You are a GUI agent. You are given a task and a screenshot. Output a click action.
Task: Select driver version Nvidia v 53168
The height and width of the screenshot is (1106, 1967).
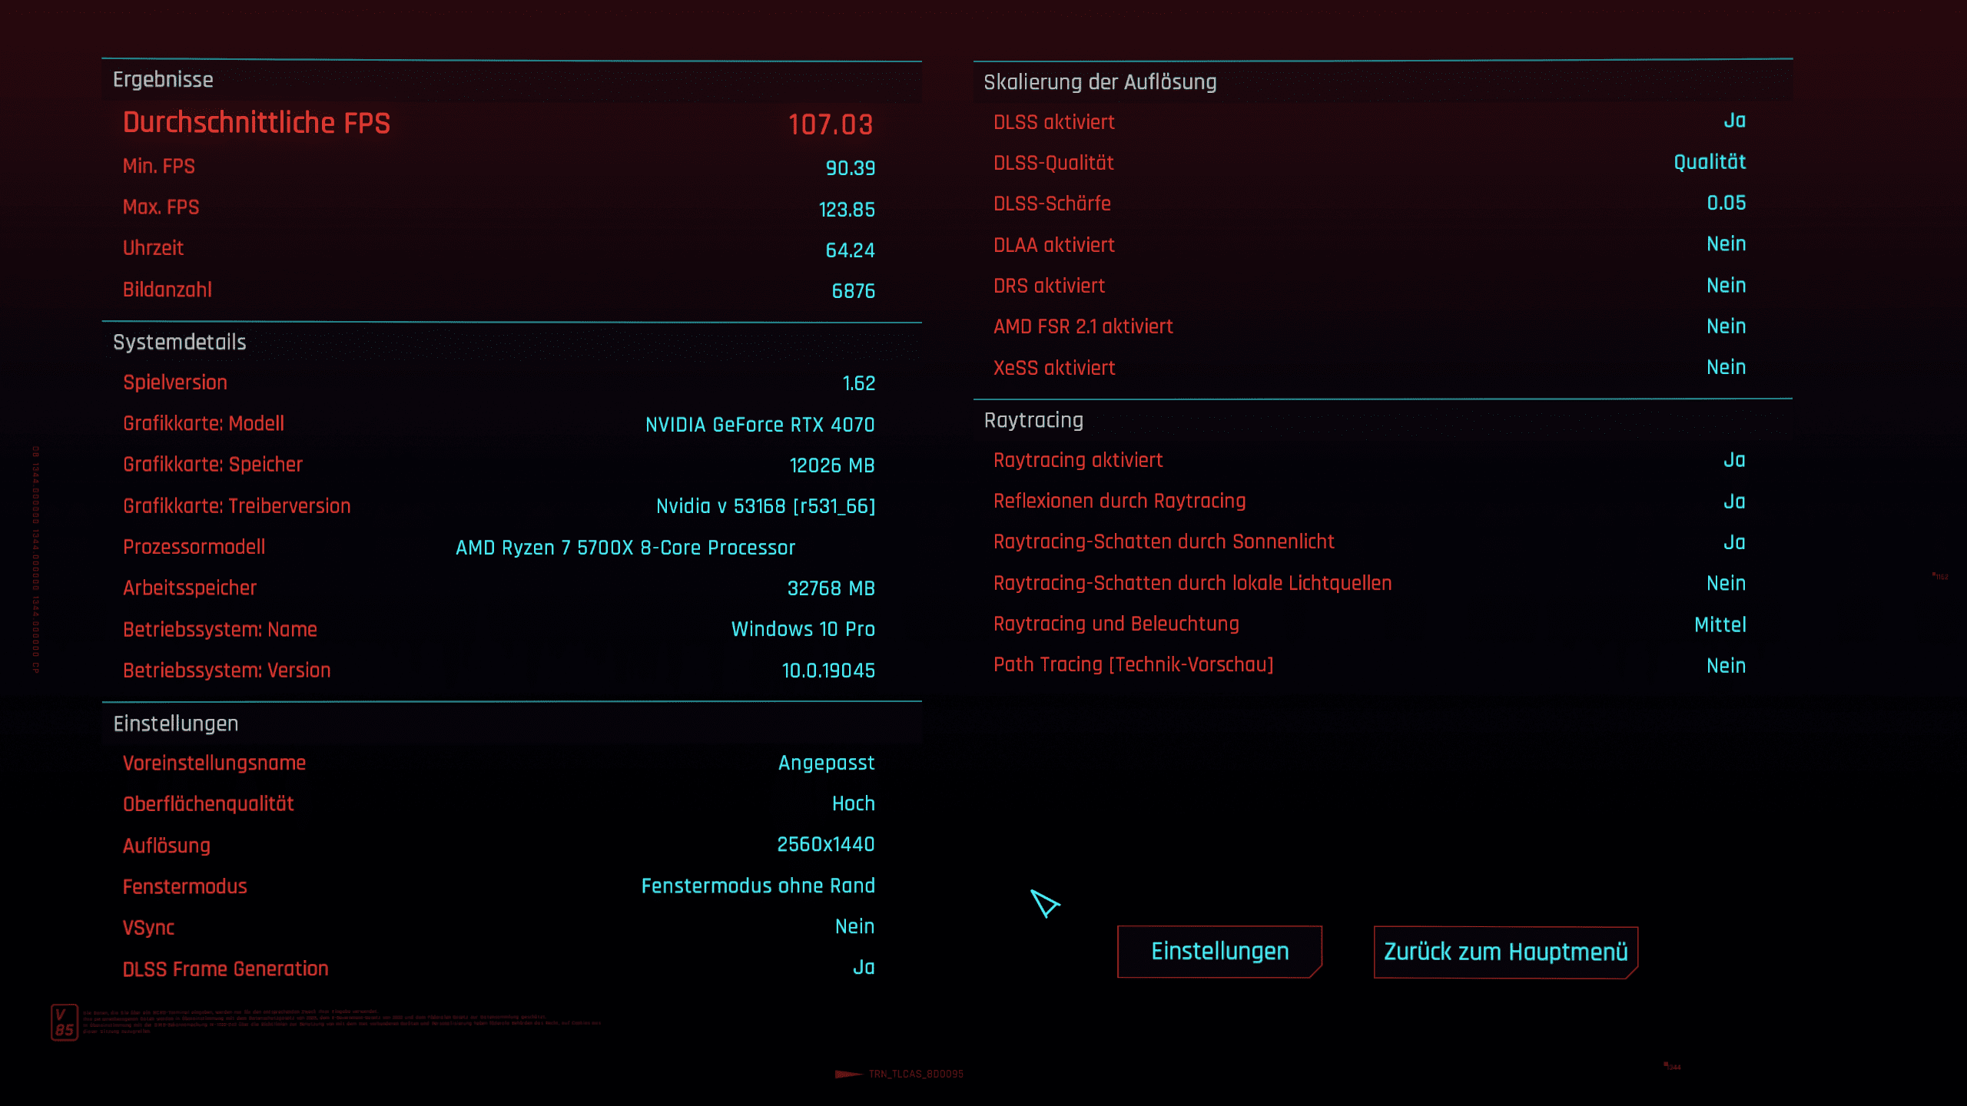765,506
